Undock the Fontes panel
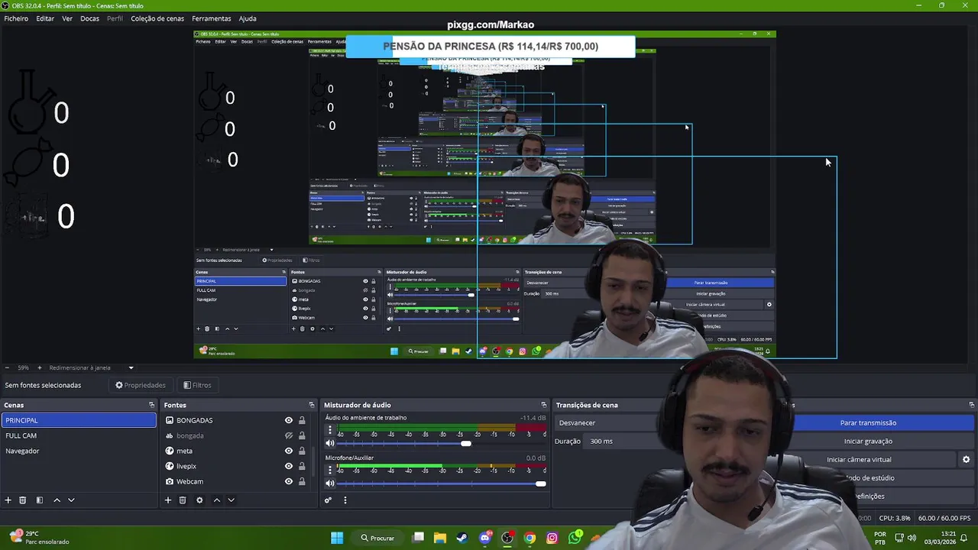The image size is (978, 550). pyautogui.click(x=311, y=405)
